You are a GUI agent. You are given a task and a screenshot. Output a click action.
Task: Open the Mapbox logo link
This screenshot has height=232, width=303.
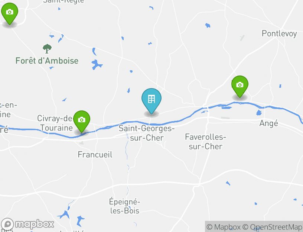click(27, 224)
